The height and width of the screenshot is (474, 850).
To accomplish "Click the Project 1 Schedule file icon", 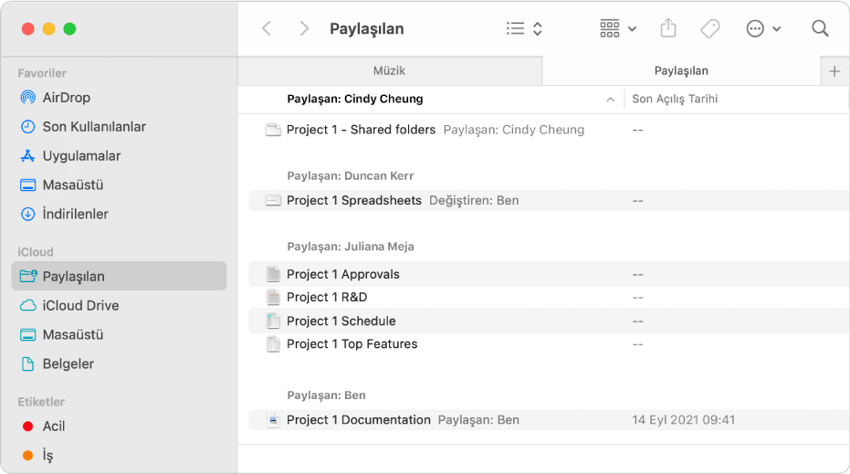I will pos(273,321).
